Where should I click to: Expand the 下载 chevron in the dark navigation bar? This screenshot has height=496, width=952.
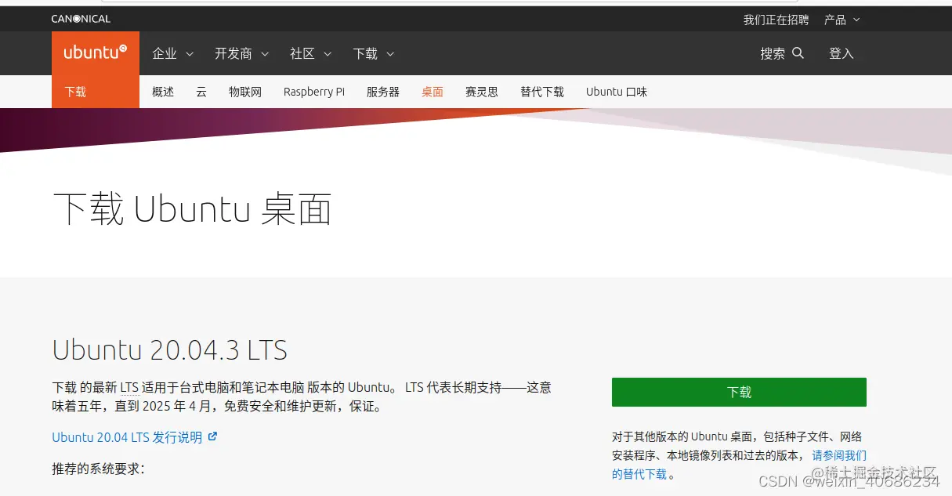[390, 54]
